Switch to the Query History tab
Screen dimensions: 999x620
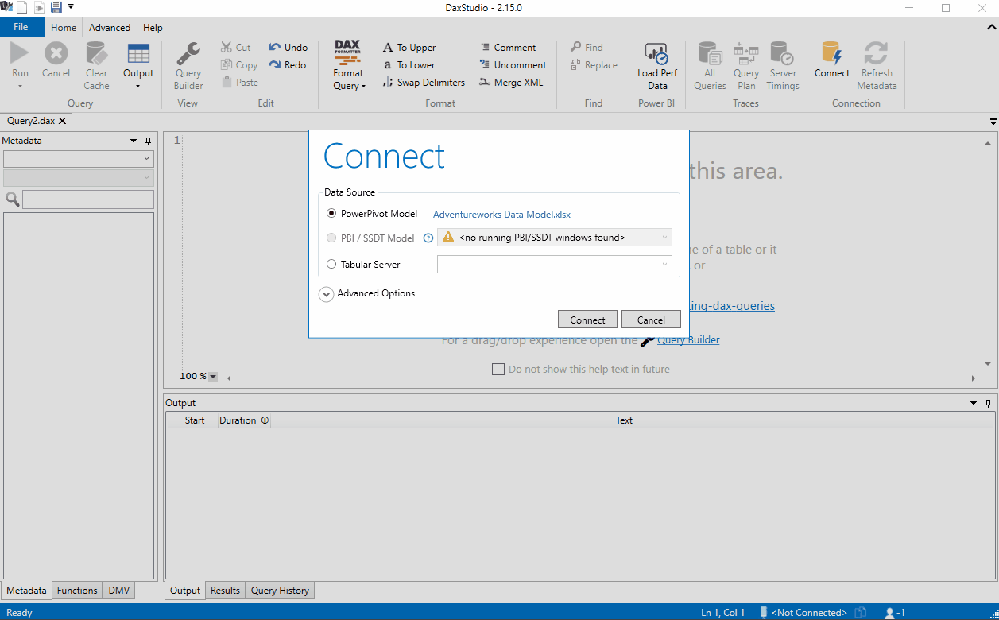(280, 591)
